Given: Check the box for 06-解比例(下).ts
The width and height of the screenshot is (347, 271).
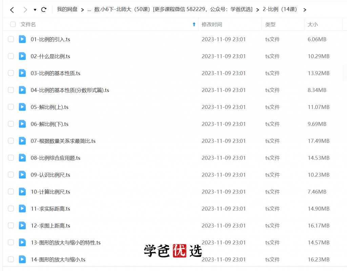Looking at the screenshot, I should (x=11, y=124).
